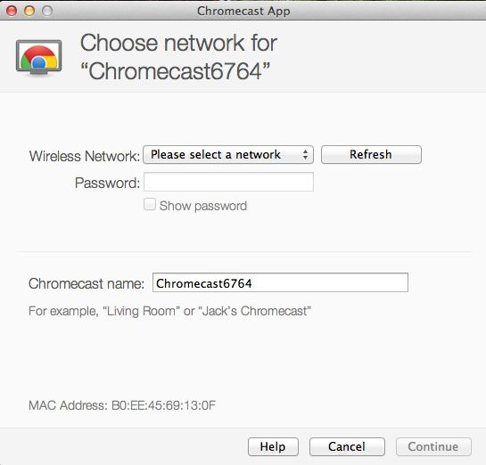
Task: Click the "Chromecast App" title bar text
Action: pyautogui.click(x=243, y=12)
